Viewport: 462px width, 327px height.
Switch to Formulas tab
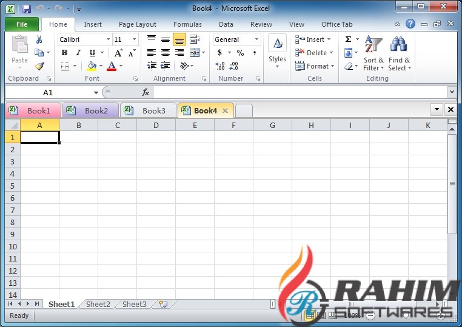(x=187, y=24)
